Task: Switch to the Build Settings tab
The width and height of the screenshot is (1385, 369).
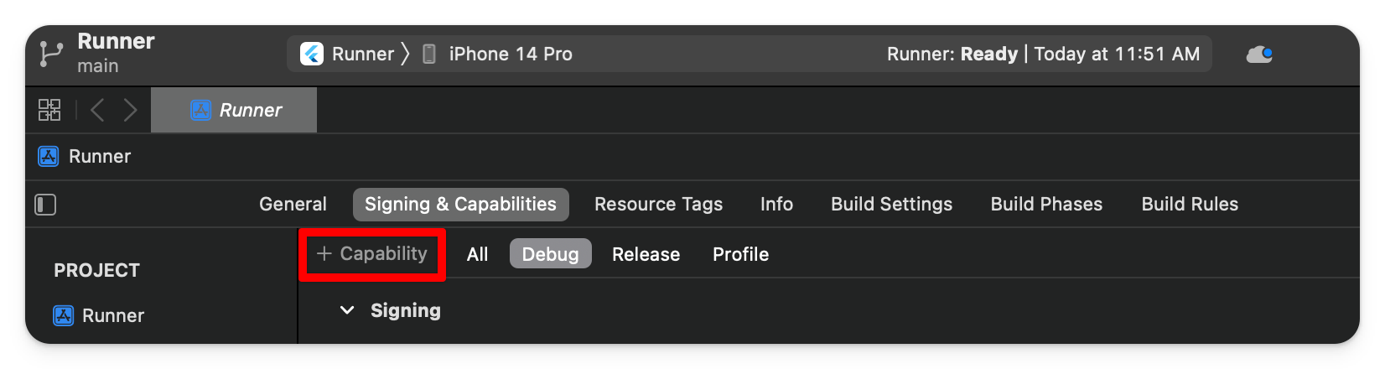Action: (x=891, y=204)
